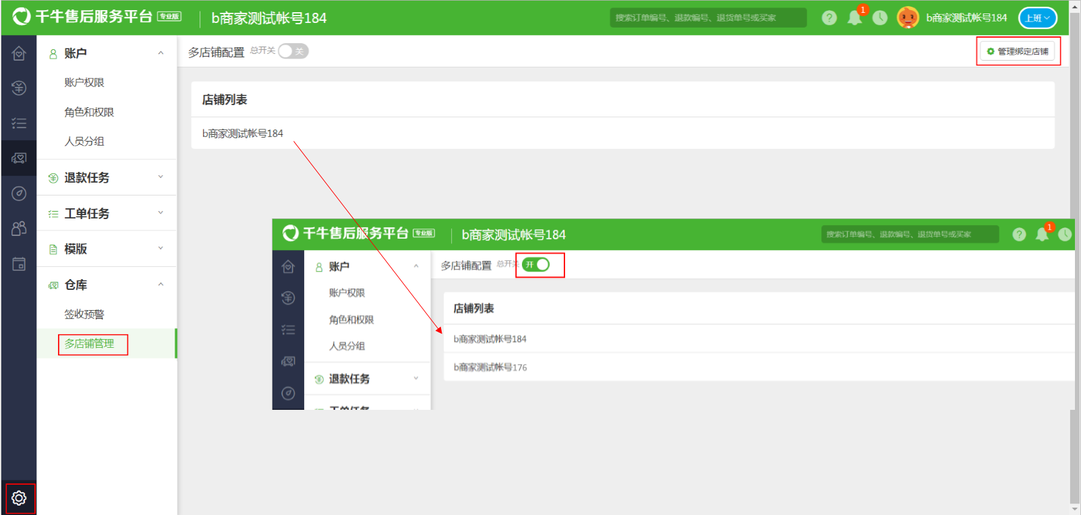Viewport: 1081px width, 515px height.
Task: Open 签收预警 menu item
Action: tap(84, 314)
